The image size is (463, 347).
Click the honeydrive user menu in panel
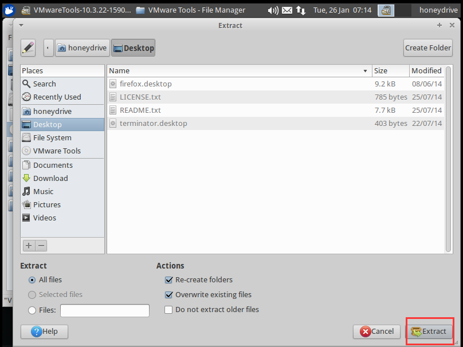[438, 10]
